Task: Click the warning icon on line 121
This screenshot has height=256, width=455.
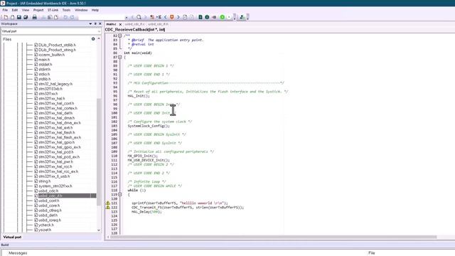Action: [107, 203]
